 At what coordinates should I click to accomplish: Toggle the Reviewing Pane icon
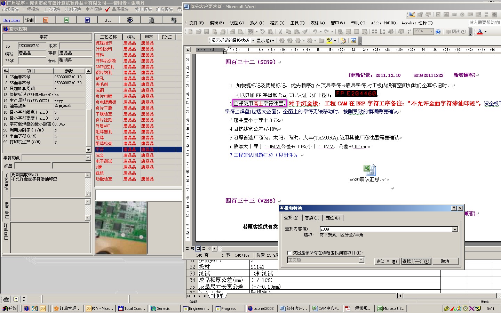click(353, 41)
